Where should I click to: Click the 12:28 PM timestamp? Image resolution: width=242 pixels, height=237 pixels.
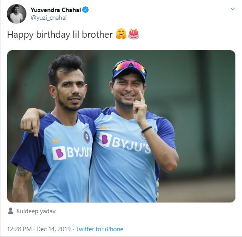click(19, 229)
